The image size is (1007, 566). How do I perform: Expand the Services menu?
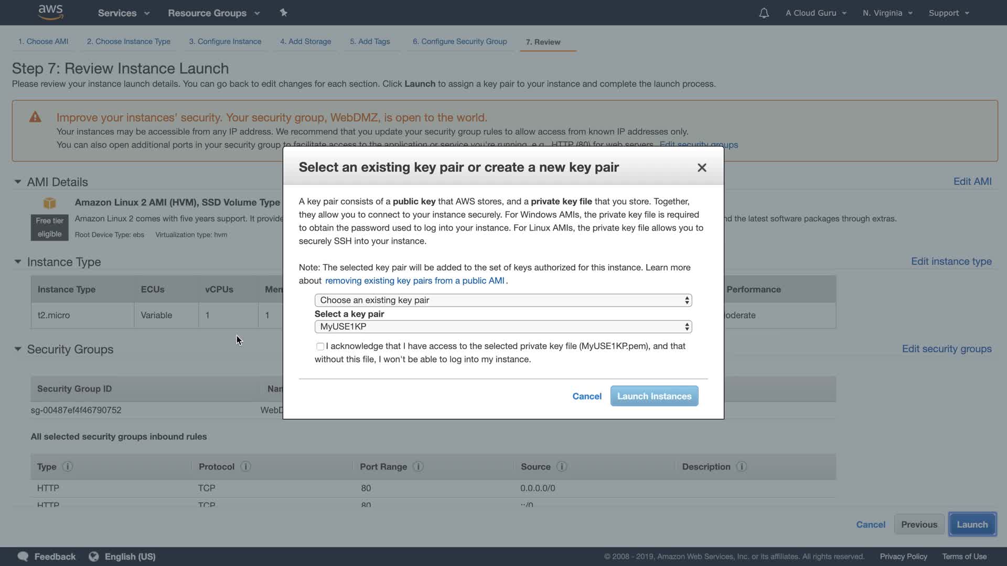click(123, 13)
